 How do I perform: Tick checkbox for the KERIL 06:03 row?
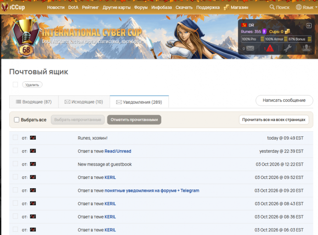(16, 229)
